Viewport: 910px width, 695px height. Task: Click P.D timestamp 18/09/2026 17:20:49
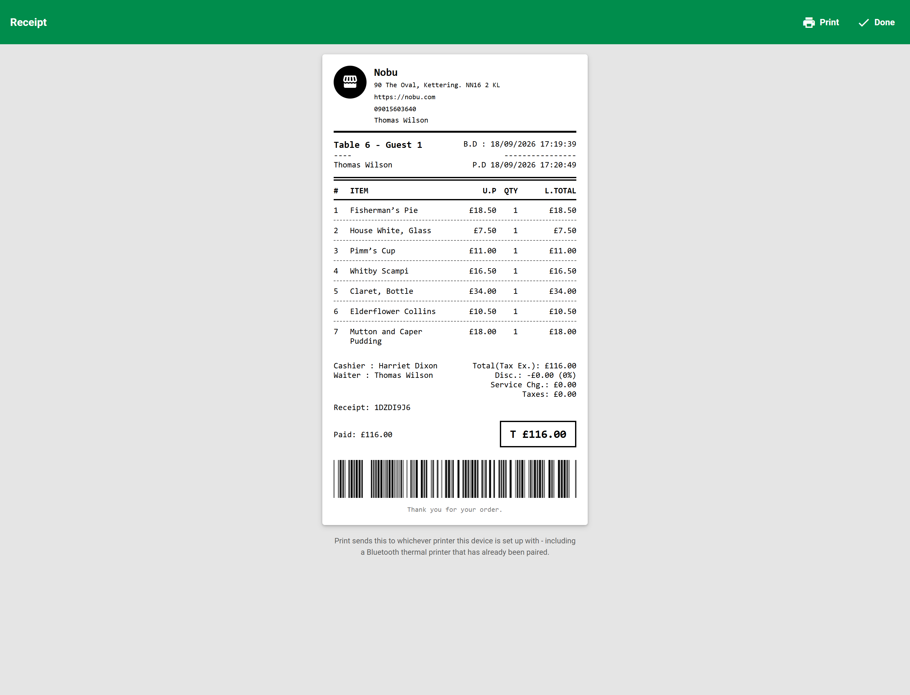coord(524,165)
